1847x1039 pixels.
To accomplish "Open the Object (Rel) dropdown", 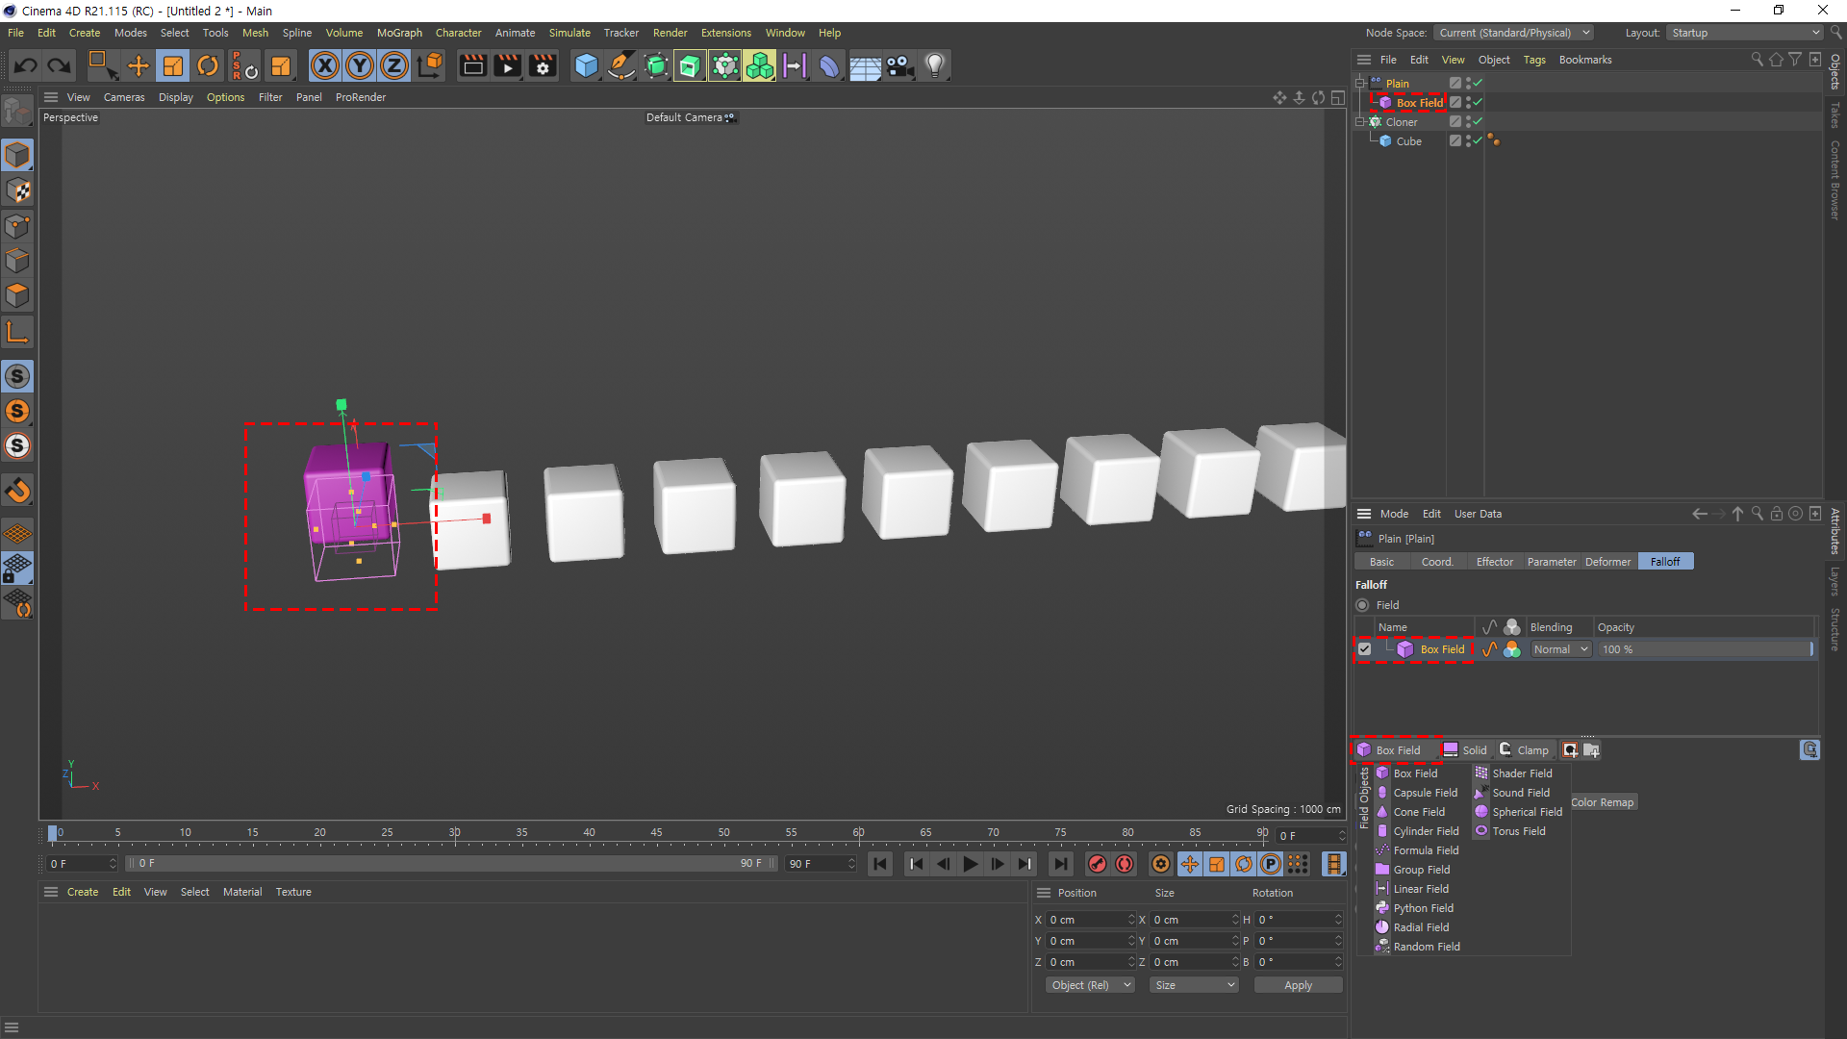I will coord(1090,985).
